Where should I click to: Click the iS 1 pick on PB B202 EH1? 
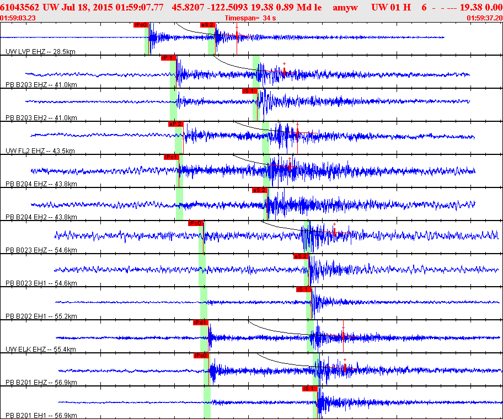click(x=303, y=289)
